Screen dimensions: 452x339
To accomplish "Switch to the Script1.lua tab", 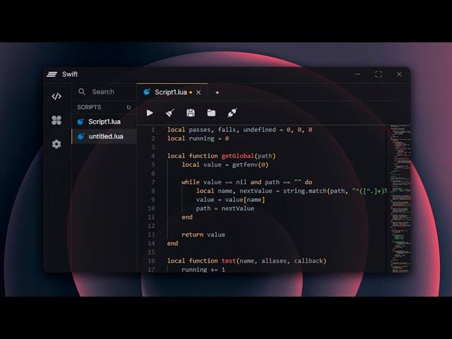I will 171,93.
